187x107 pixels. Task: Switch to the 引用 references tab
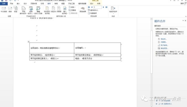(x=42, y=3)
